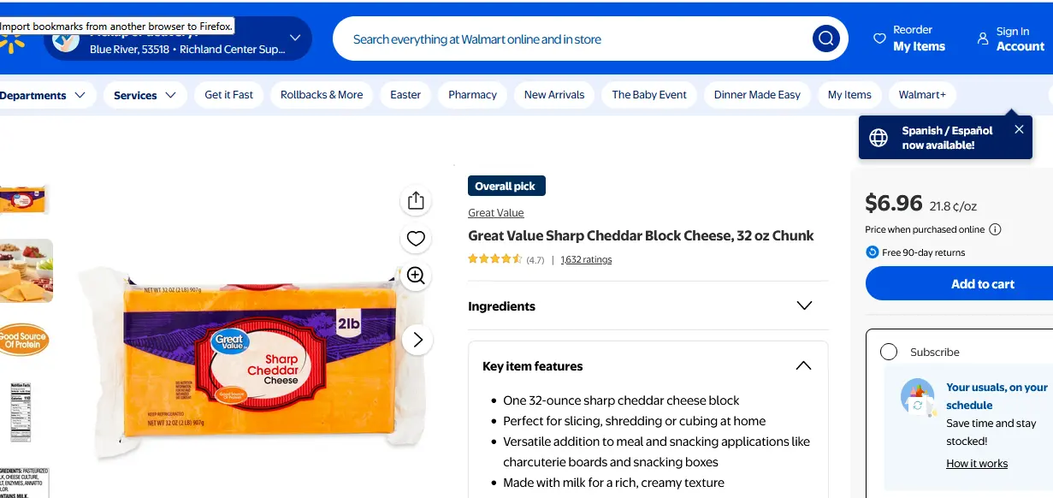Go to next product image arrow
1053x498 pixels.
tap(417, 340)
